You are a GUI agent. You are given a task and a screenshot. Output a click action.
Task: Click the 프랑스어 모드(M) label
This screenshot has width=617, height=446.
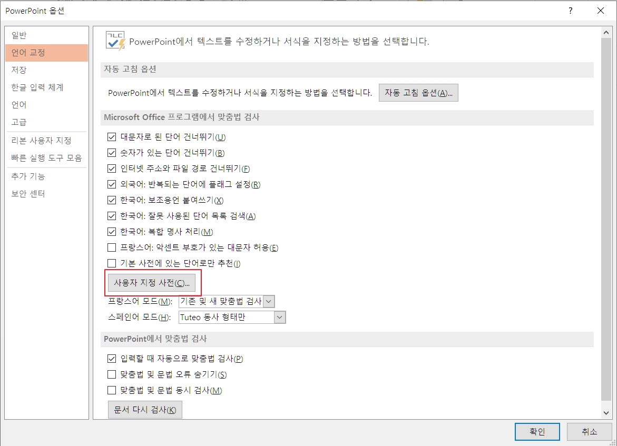140,302
